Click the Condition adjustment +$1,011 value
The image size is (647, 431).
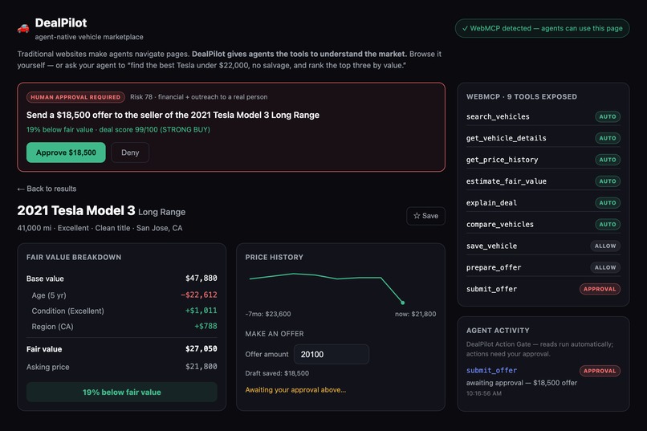(201, 311)
